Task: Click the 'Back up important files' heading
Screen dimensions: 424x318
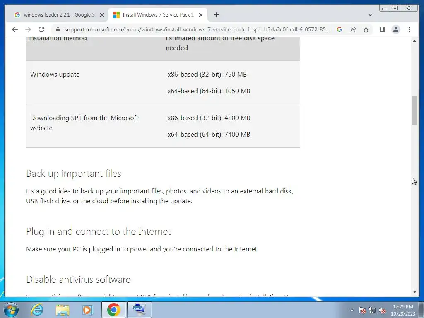Action: click(x=74, y=173)
